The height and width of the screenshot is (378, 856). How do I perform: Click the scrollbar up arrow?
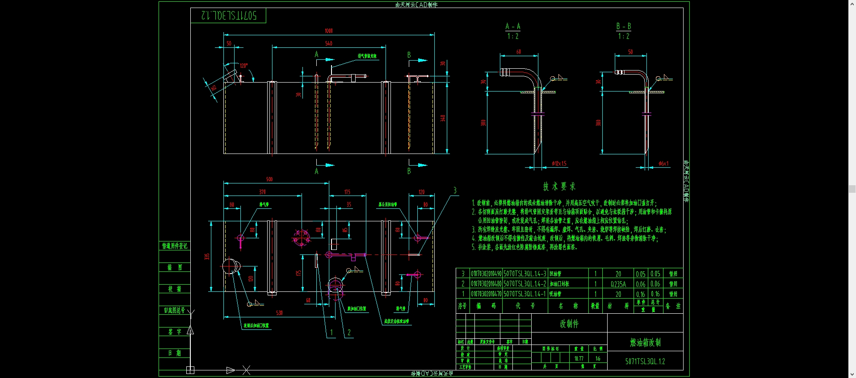click(852, 4)
